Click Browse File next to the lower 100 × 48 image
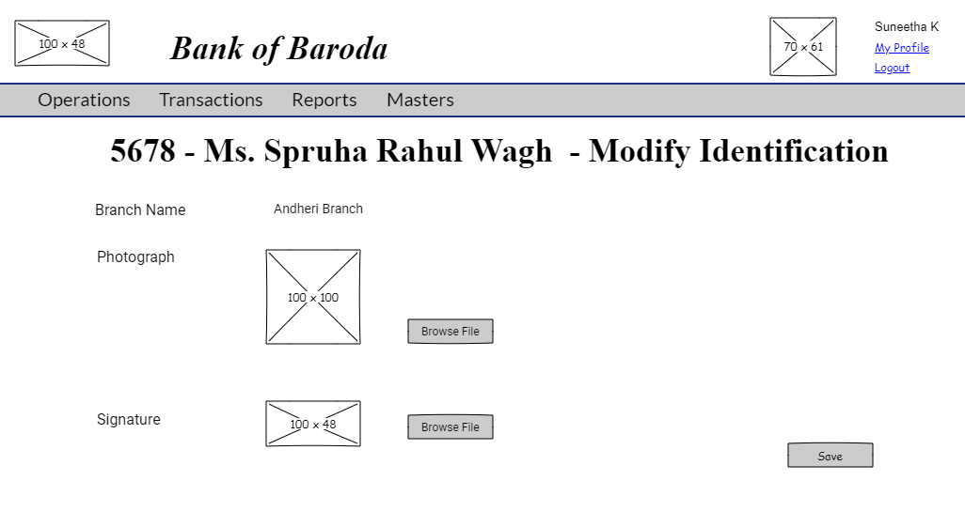 coord(450,427)
